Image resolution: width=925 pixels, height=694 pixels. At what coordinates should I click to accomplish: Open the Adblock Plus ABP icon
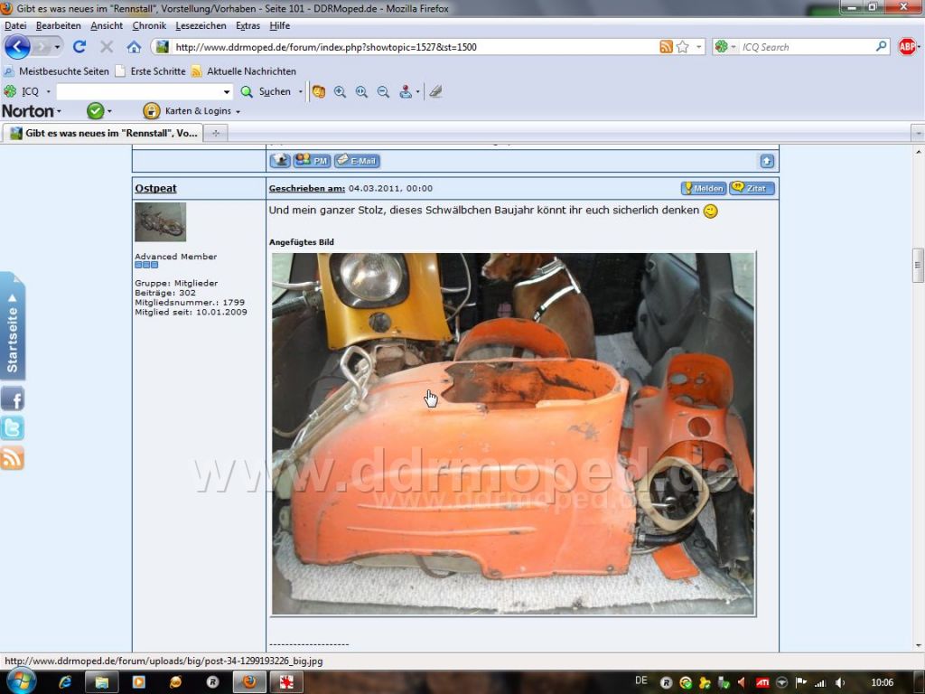(907, 47)
